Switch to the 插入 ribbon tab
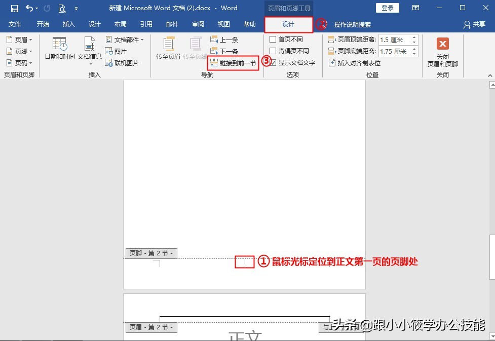Image resolution: width=495 pixels, height=341 pixels. [68, 24]
